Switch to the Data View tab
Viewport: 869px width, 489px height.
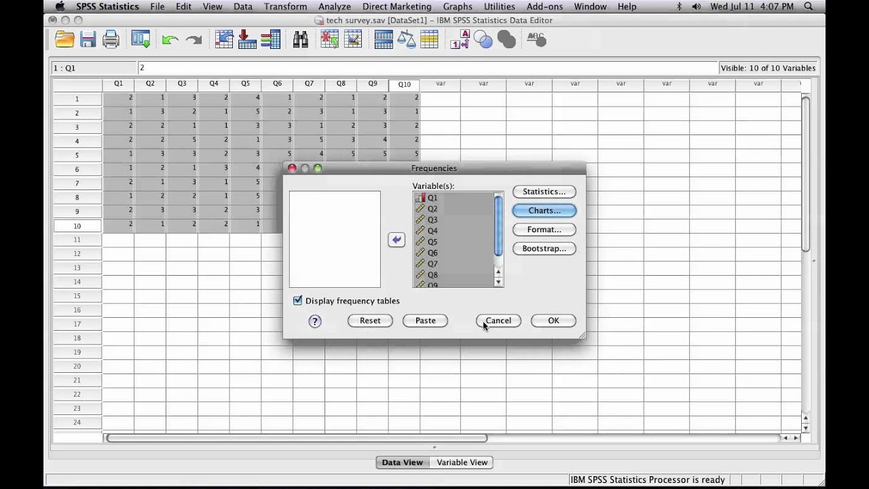pyautogui.click(x=403, y=463)
